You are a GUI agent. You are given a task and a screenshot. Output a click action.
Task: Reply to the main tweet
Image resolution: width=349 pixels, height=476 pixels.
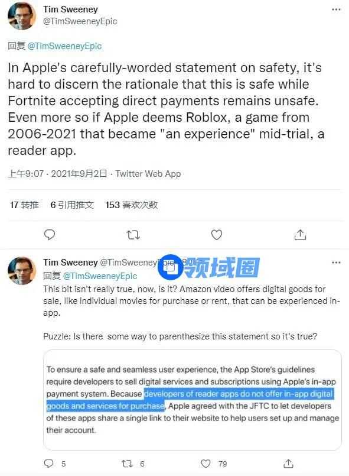tap(50, 235)
